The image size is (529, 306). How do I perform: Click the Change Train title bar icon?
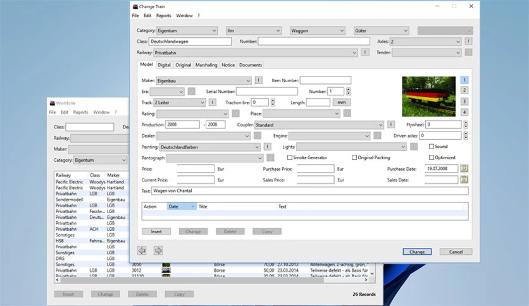pos(135,6)
